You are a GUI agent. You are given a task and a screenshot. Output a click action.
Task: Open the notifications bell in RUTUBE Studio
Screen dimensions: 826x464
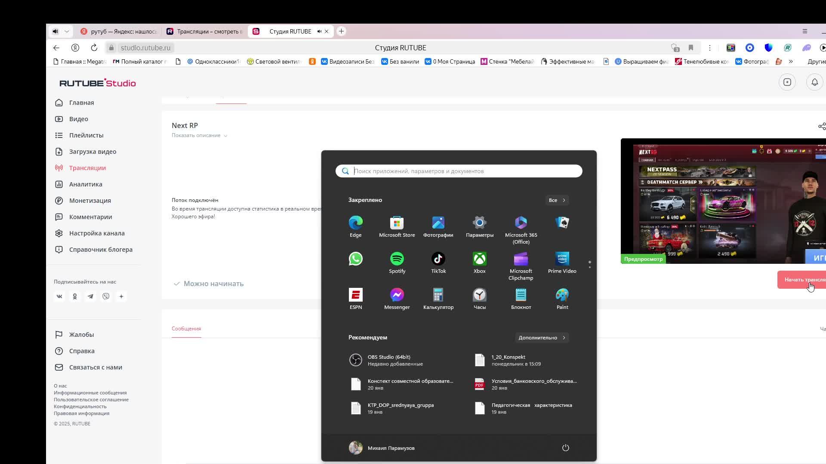814,82
